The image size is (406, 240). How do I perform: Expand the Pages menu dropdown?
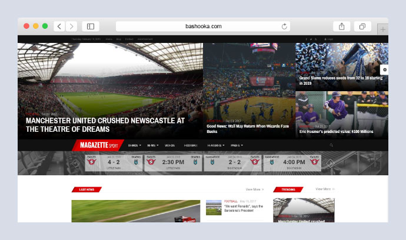[x=237, y=145]
